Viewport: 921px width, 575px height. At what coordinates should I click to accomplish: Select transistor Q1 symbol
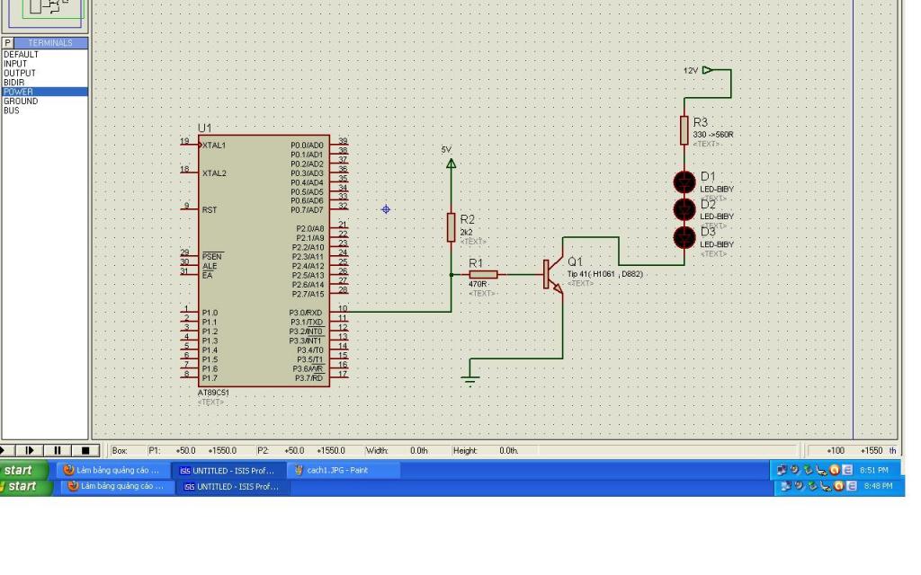pyautogui.click(x=553, y=275)
